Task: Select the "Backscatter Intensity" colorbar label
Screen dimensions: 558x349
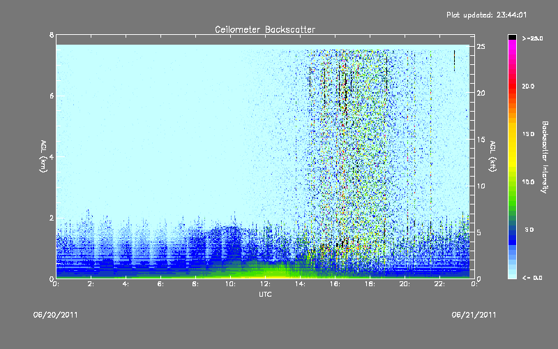Action: [x=545, y=157]
